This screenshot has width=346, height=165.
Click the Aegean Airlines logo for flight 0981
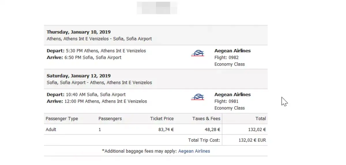[x=198, y=97]
